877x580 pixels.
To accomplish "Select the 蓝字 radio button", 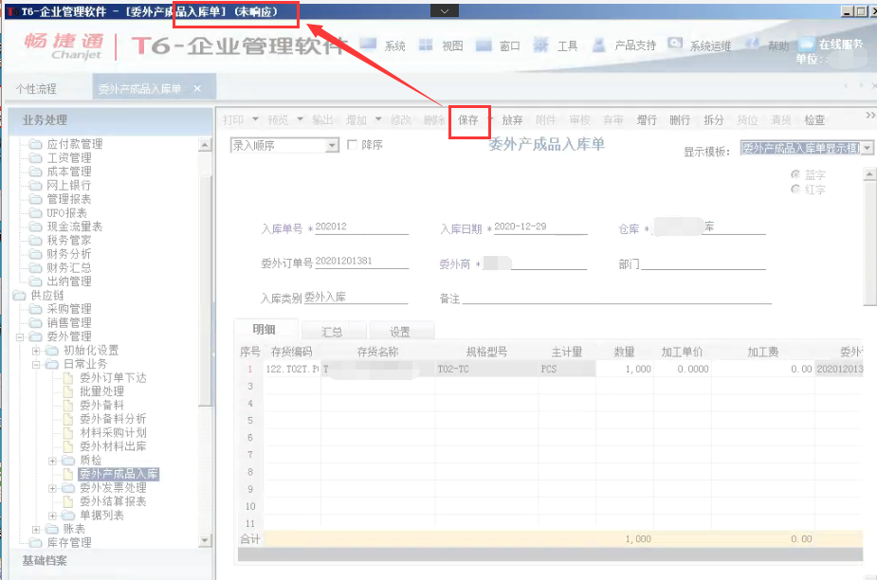I will click(795, 174).
